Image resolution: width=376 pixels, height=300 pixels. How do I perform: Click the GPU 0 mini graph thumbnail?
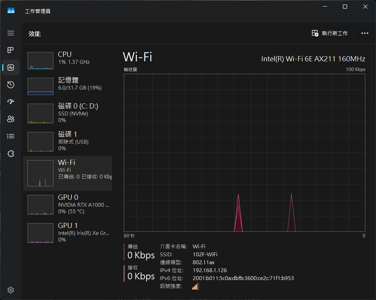click(41, 205)
